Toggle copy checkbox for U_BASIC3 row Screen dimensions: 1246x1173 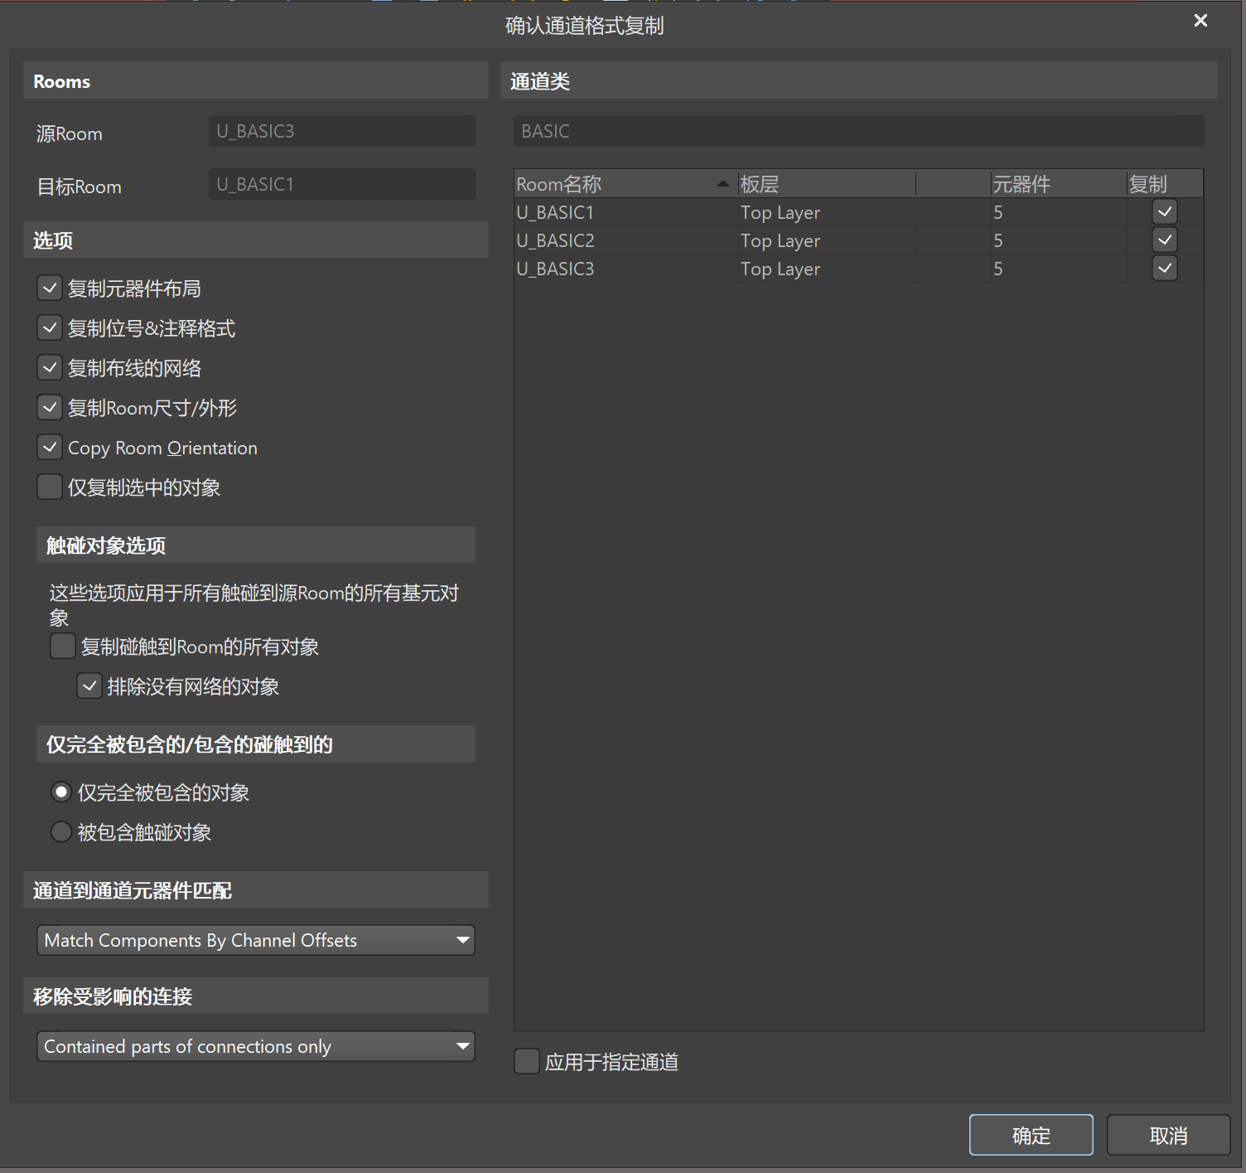click(x=1165, y=269)
